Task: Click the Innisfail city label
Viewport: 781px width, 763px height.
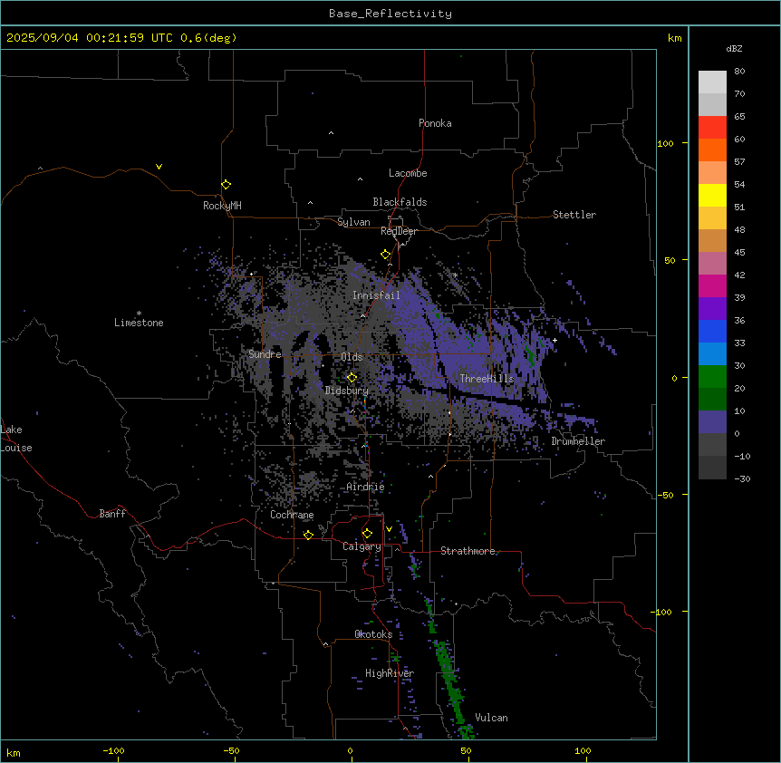Action: pos(377,295)
